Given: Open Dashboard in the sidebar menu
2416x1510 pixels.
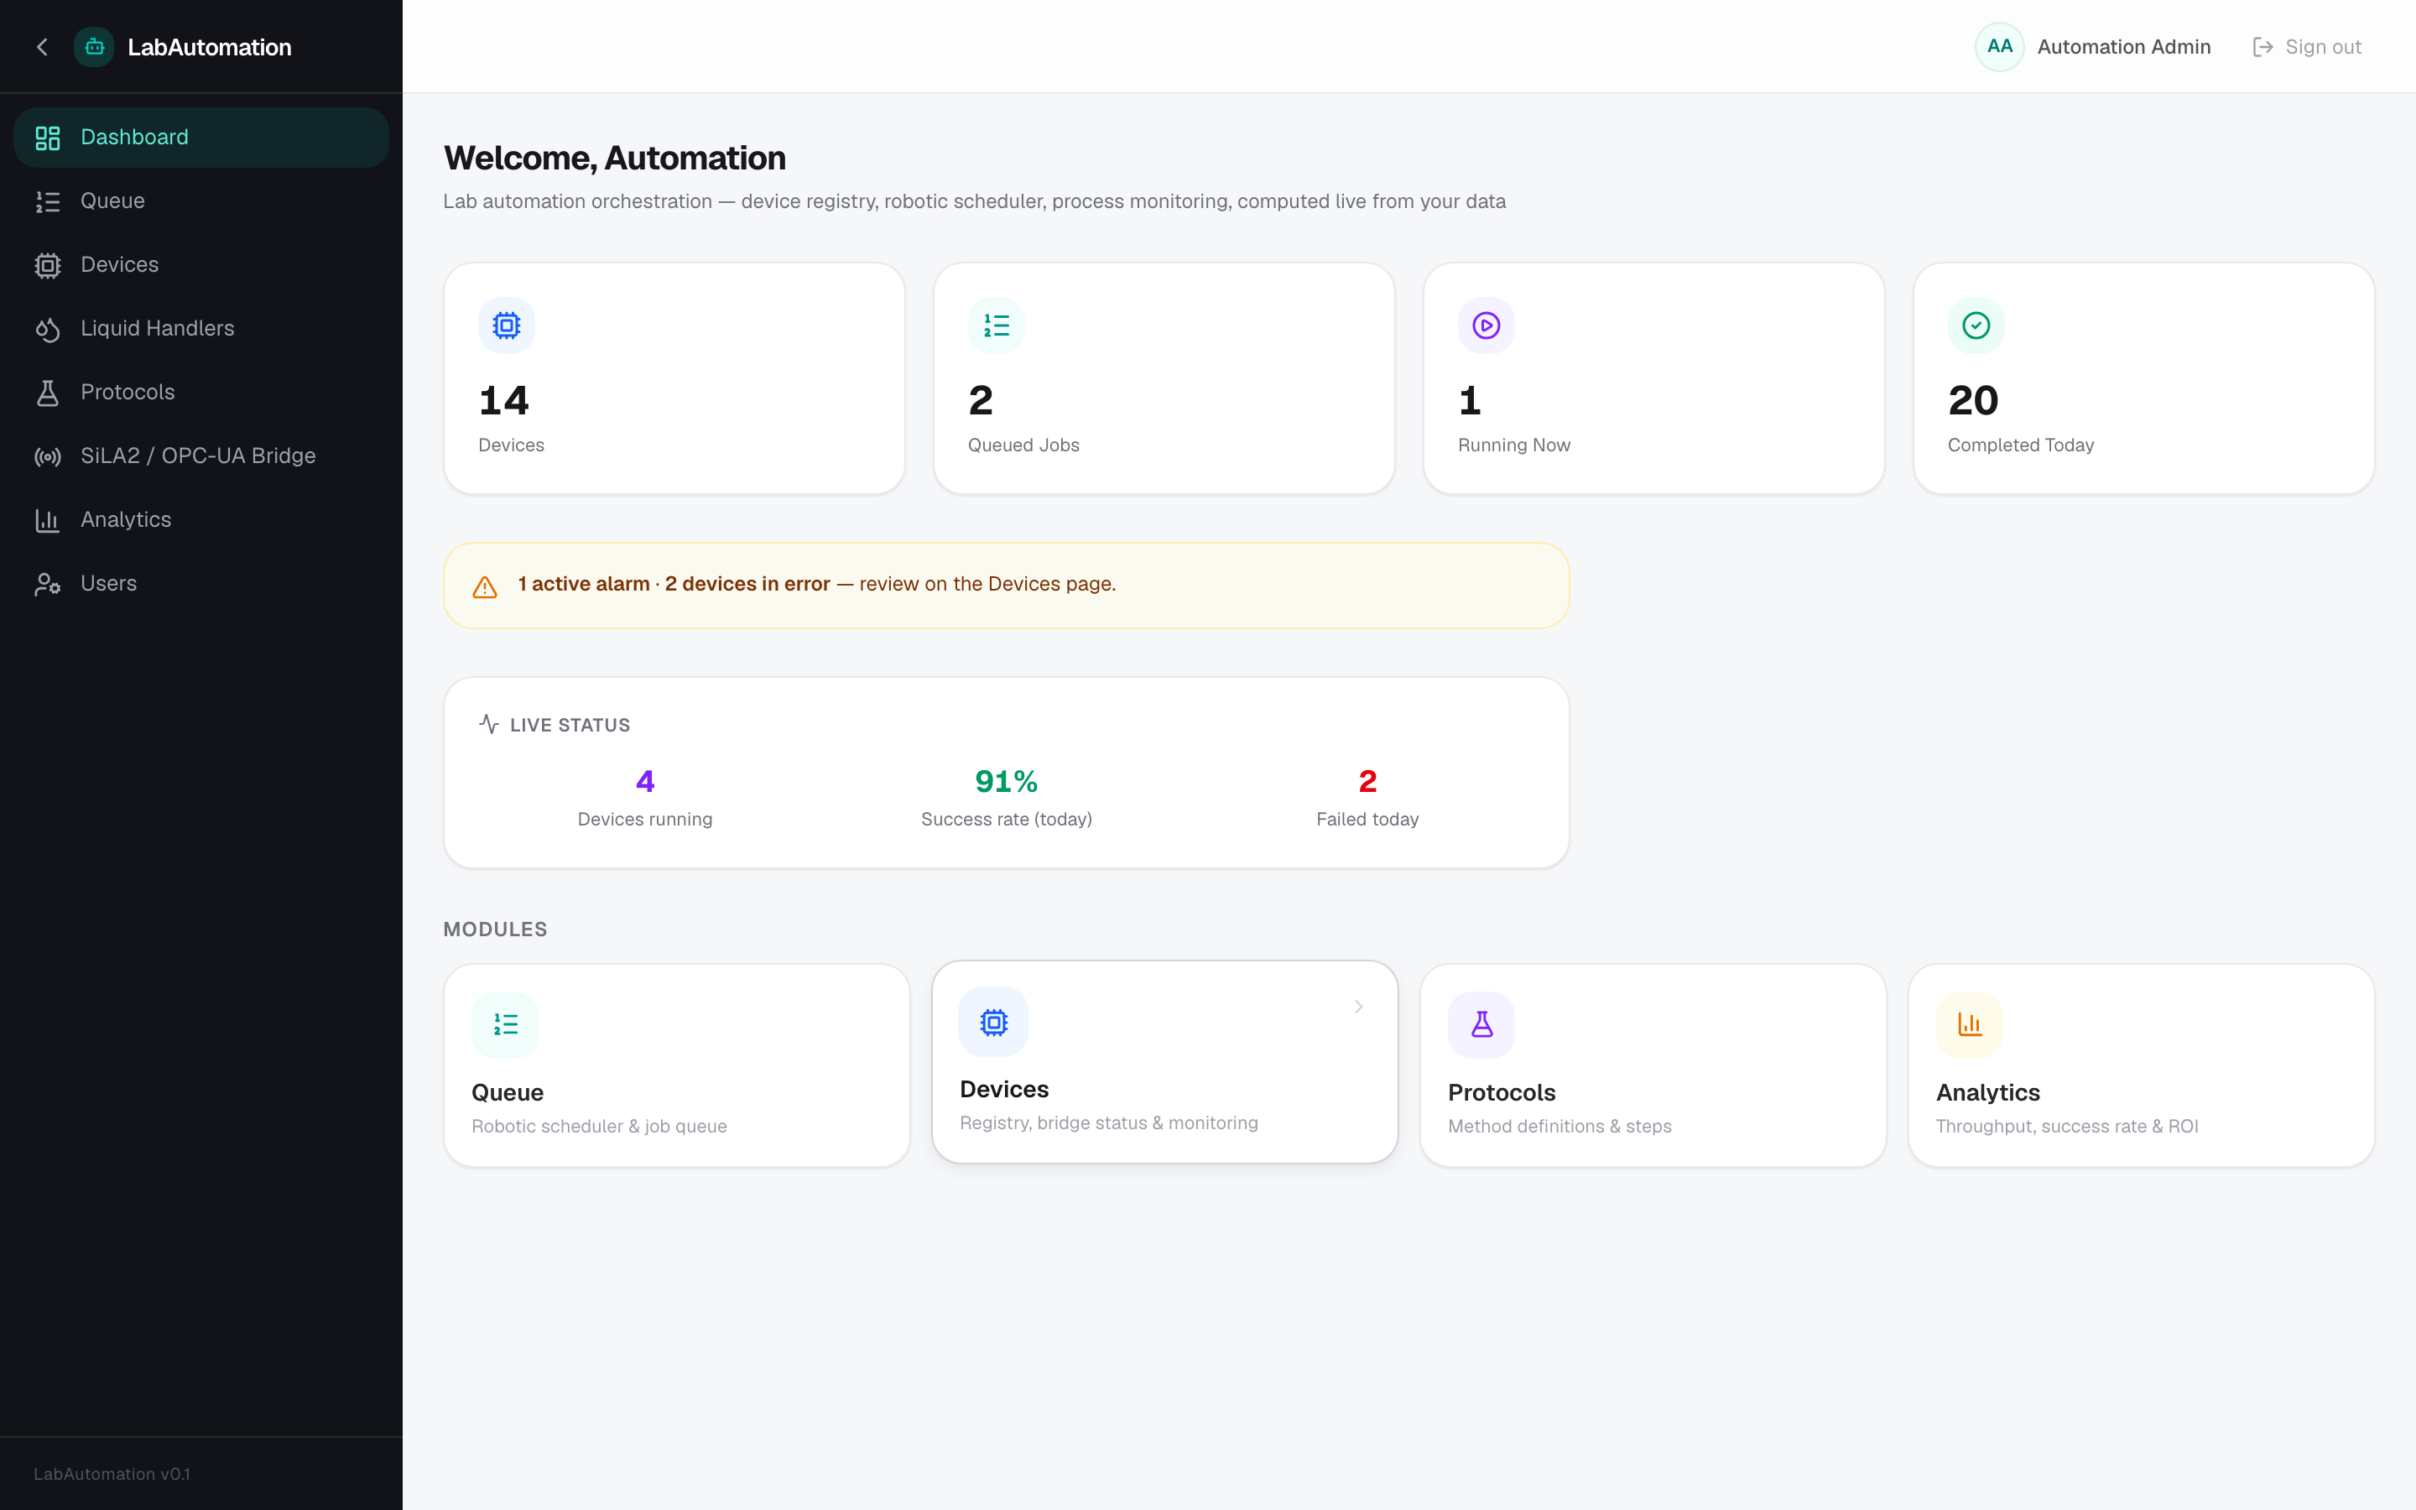Looking at the screenshot, I should pyautogui.click(x=200, y=138).
